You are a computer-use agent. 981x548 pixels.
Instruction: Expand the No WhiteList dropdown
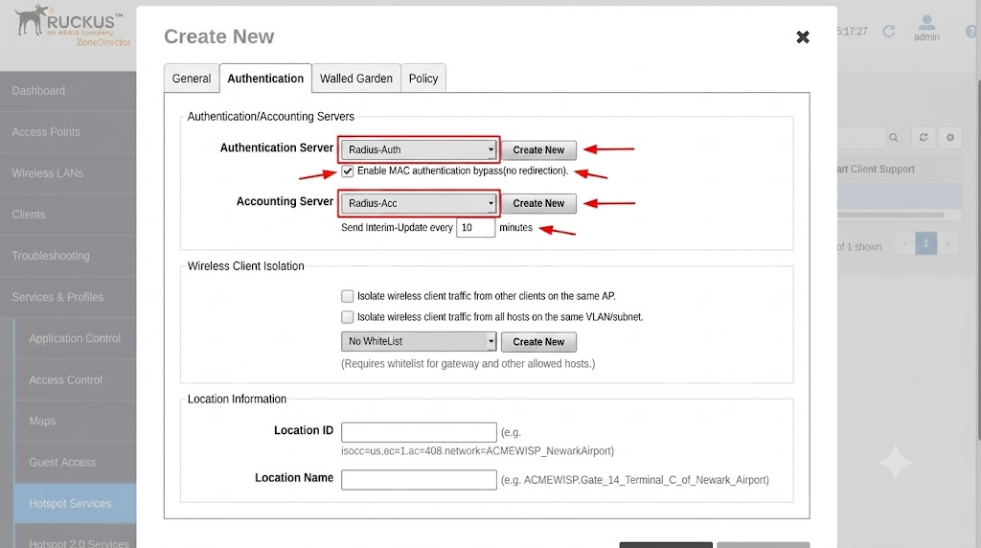[419, 342]
